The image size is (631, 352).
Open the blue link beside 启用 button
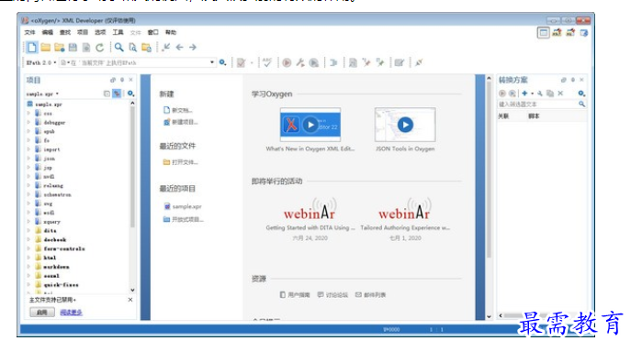click(x=72, y=313)
